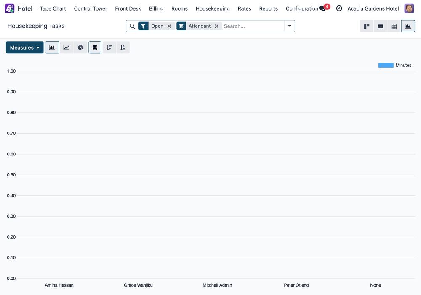Open the activities clock icon
421x295 pixels.
[x=339, y=8]
